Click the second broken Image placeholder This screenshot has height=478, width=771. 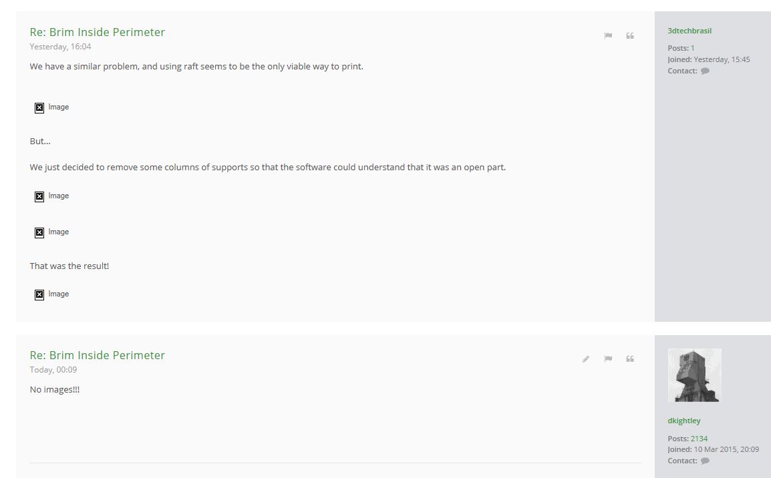51,196
